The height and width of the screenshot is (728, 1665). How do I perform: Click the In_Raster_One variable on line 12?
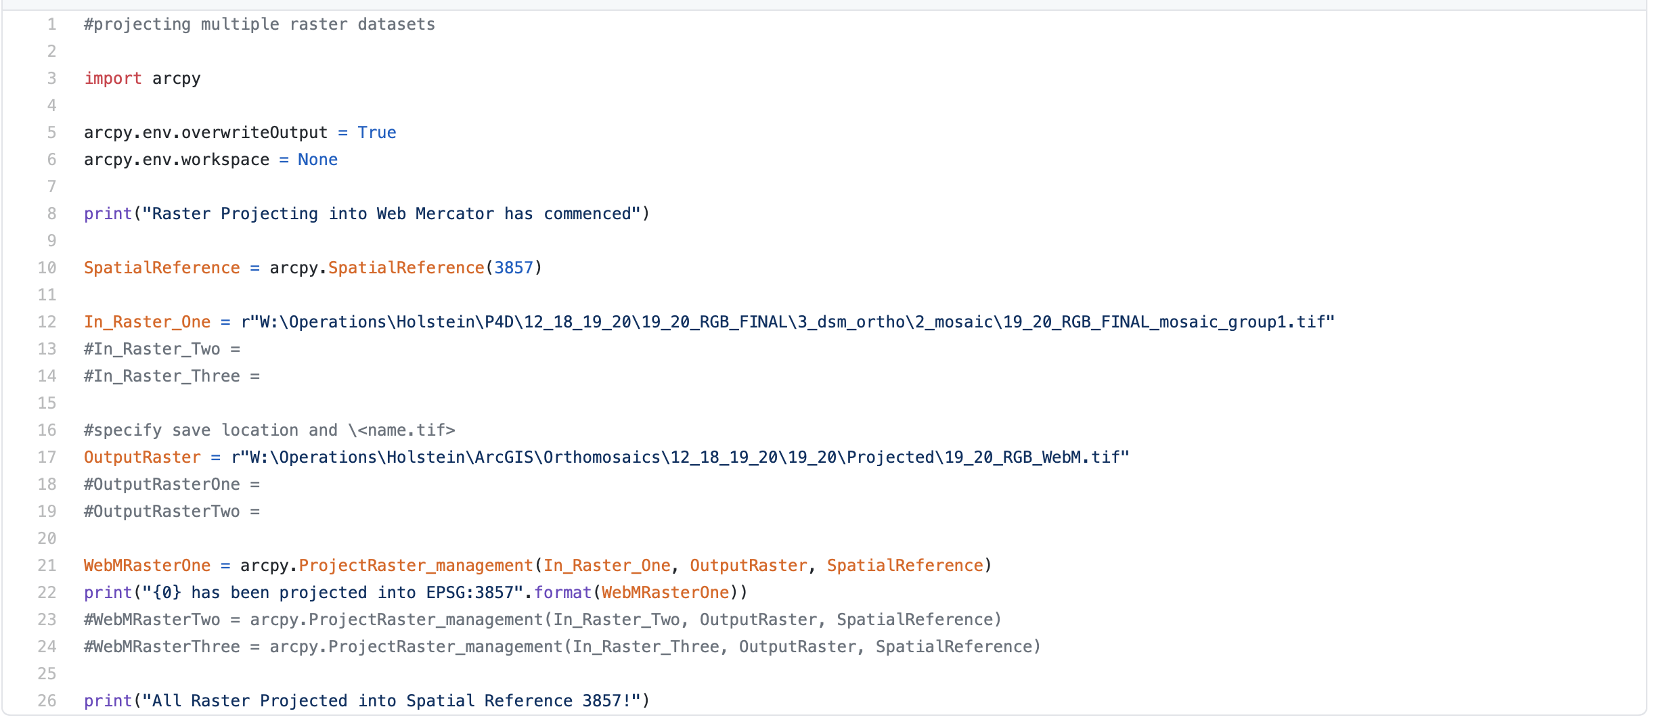pos(147,322)
